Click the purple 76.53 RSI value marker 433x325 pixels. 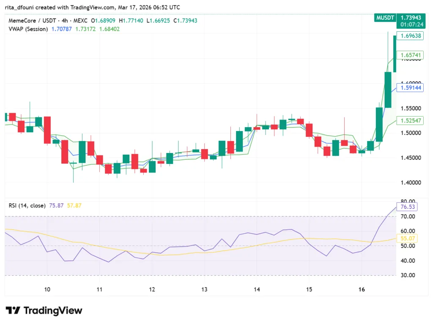407,207
